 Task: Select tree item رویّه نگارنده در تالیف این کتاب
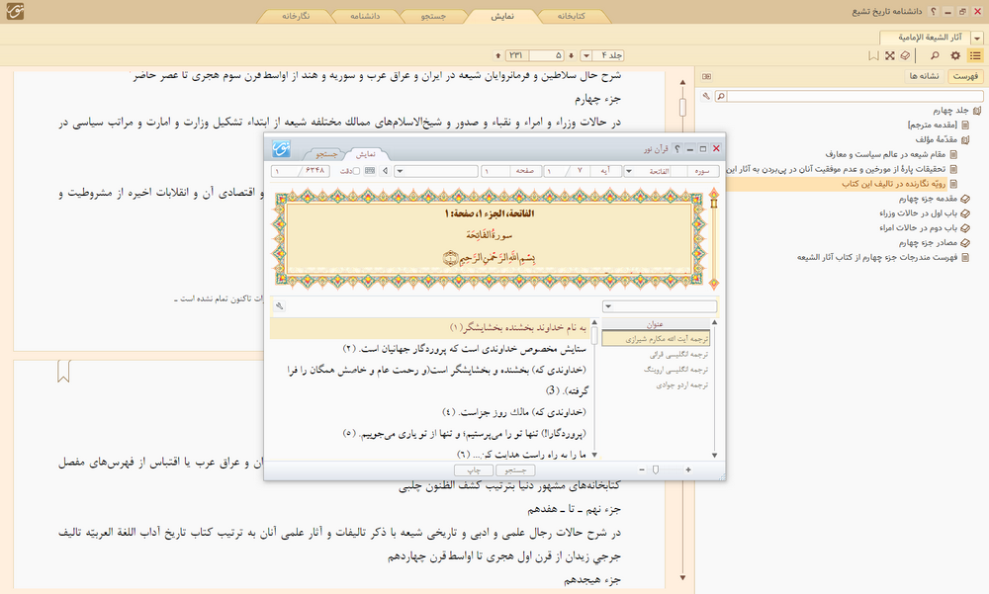click(894, 184)
